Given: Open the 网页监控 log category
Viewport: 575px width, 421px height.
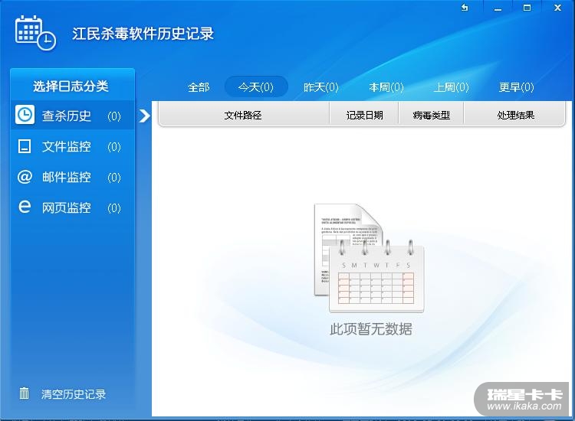Looking at the screenshot, I should click(x=73, y=207).
